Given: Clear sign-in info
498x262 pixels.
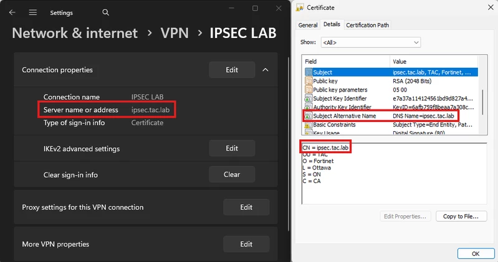Looking at the screenshot, I should pyautogui.click(x=232, y=174).
